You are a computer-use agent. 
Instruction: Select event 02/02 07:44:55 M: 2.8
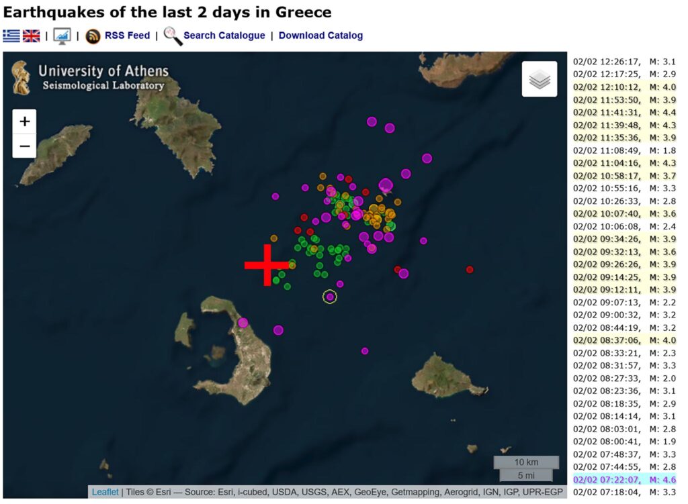[x=624, y=466]
